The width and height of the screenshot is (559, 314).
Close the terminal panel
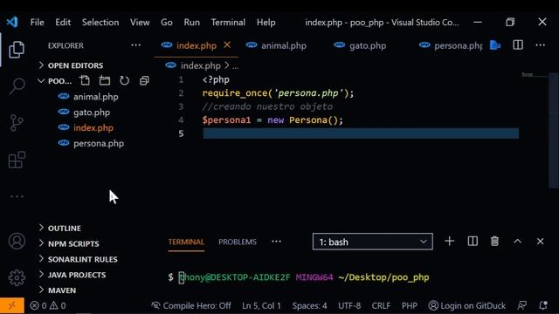click(540, 242)
